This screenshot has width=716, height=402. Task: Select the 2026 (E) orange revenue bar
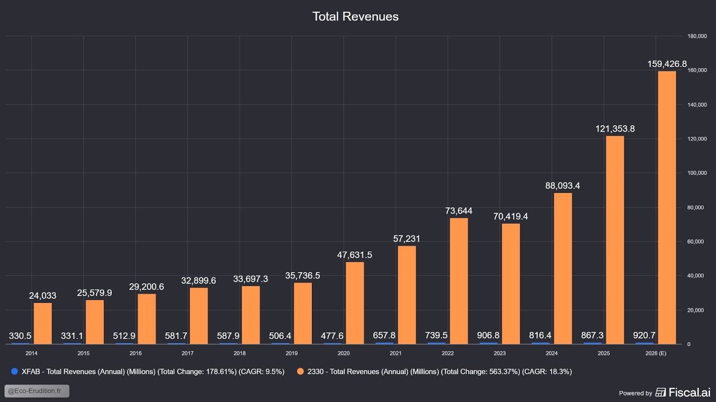(666, 208)
